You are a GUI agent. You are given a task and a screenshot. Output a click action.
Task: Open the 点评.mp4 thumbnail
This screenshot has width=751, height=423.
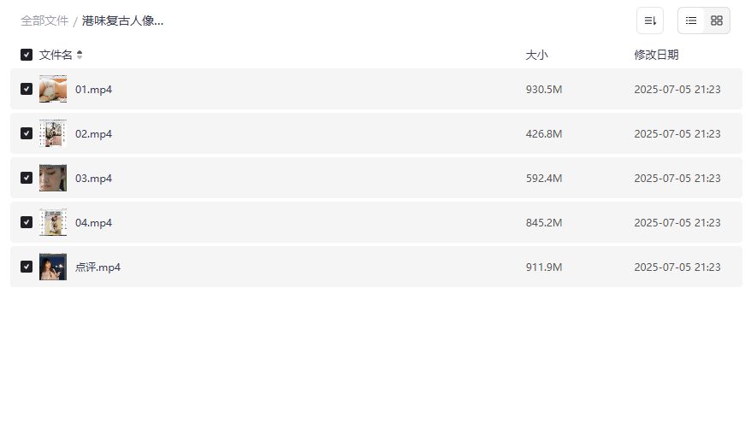[53, 267]
